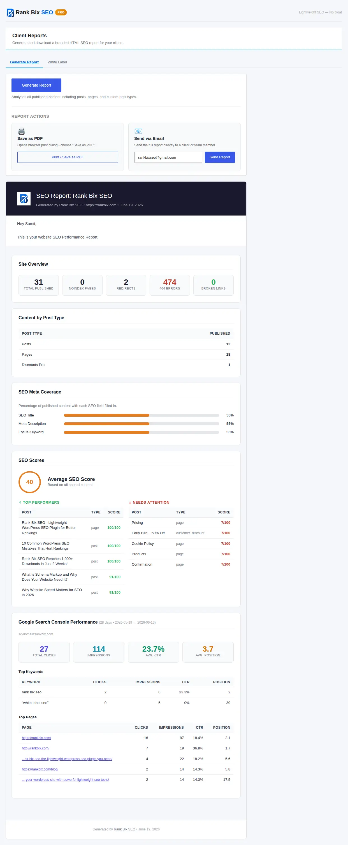348x845 pixels.
Task: Click the PRO badge in header
Action: (61, 12)
